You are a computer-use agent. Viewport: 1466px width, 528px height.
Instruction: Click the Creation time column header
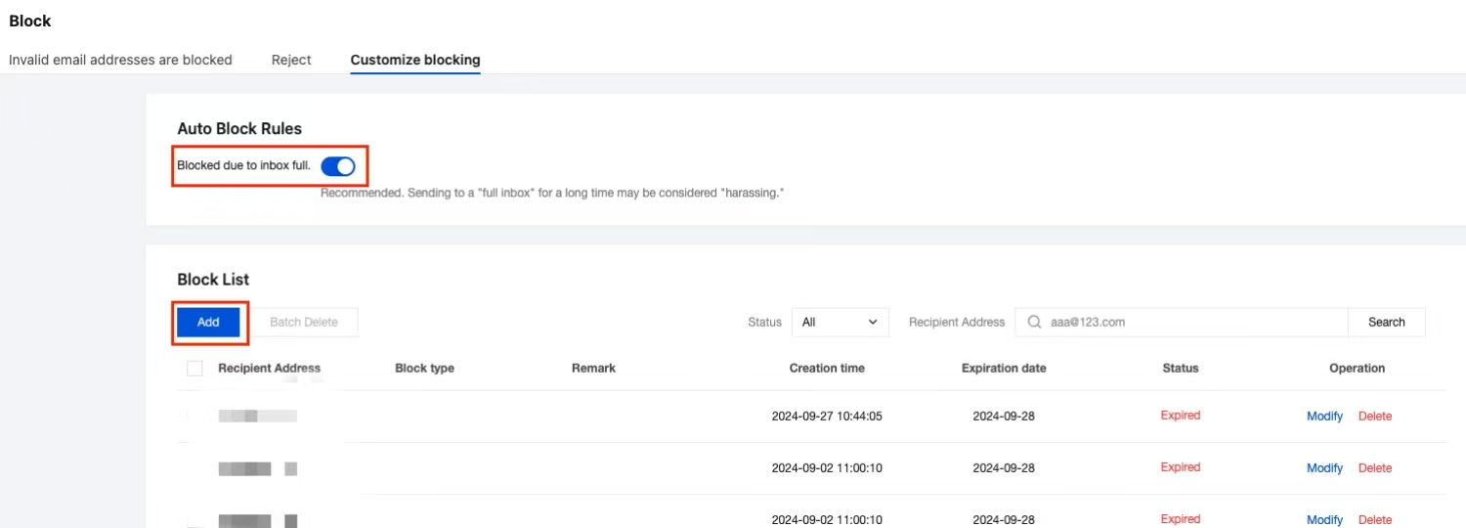pos(827,369)
